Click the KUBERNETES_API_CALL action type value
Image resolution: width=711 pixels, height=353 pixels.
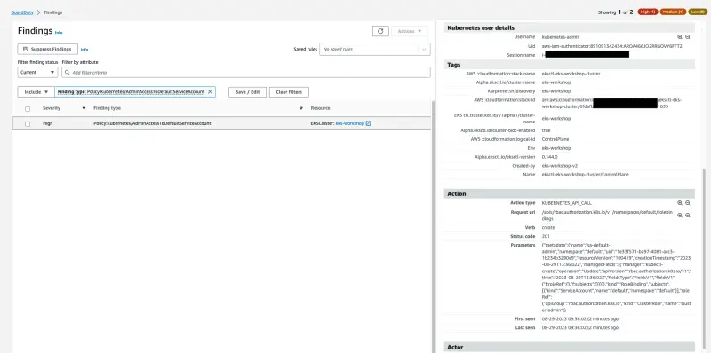point(566,203)
